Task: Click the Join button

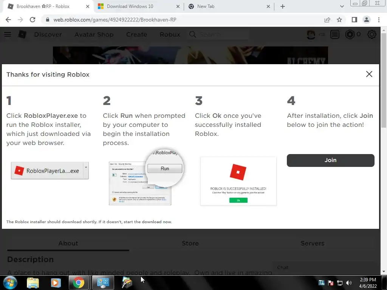Action: [330, 160]
